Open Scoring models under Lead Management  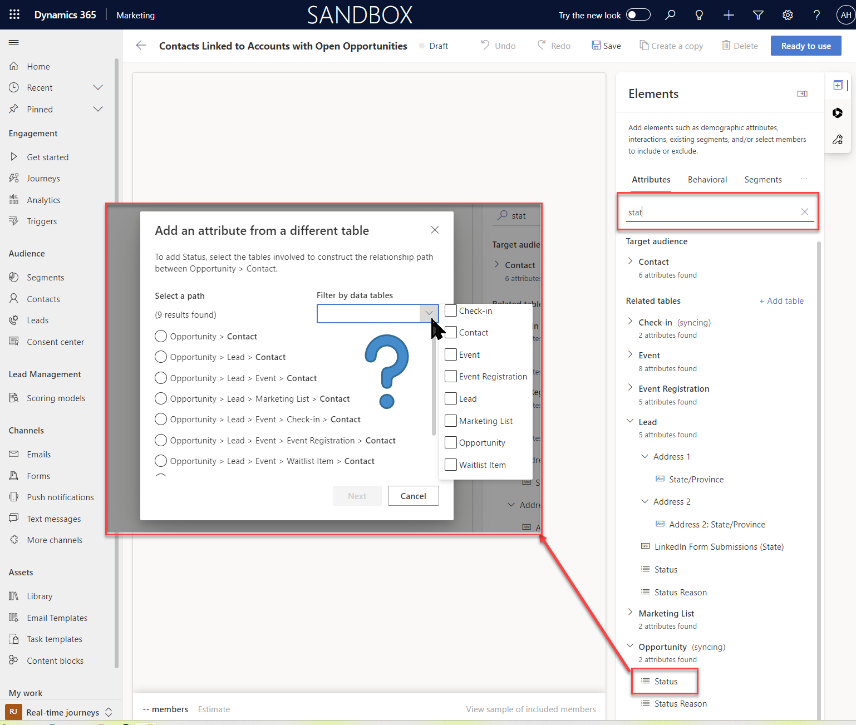point(56,398)
